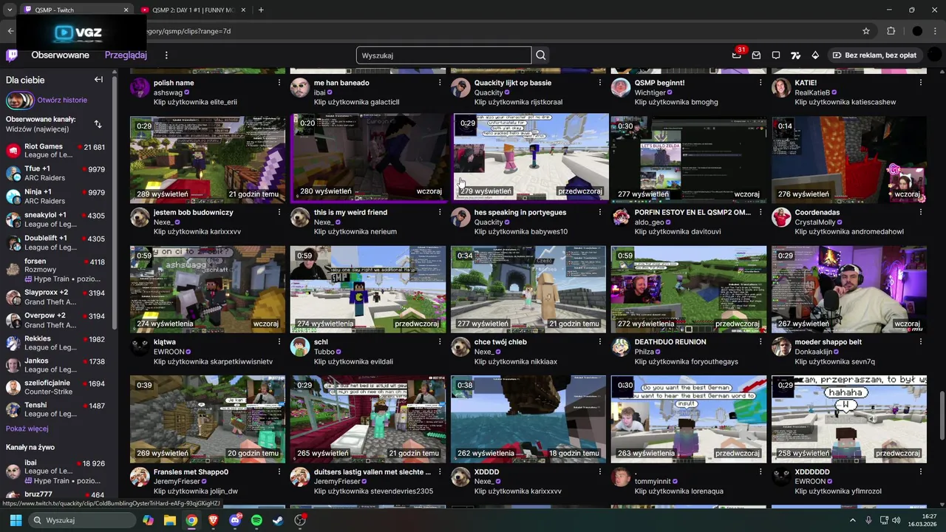The image size is (946, 532).
Task: Switch to Przeglądaj tab
Action: point(126,55)
